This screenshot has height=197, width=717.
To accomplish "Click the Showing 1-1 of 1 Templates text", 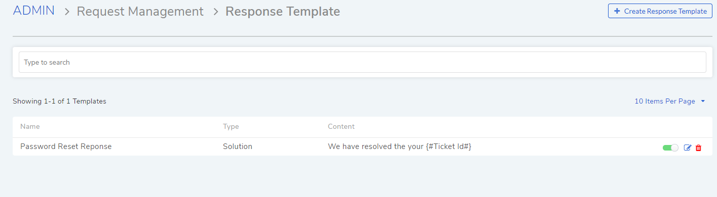I will [59, 101].
